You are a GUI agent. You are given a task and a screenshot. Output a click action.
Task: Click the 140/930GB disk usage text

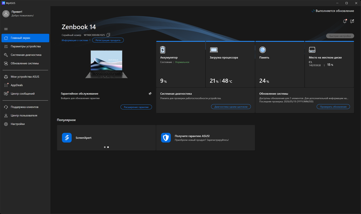(315, 65)
